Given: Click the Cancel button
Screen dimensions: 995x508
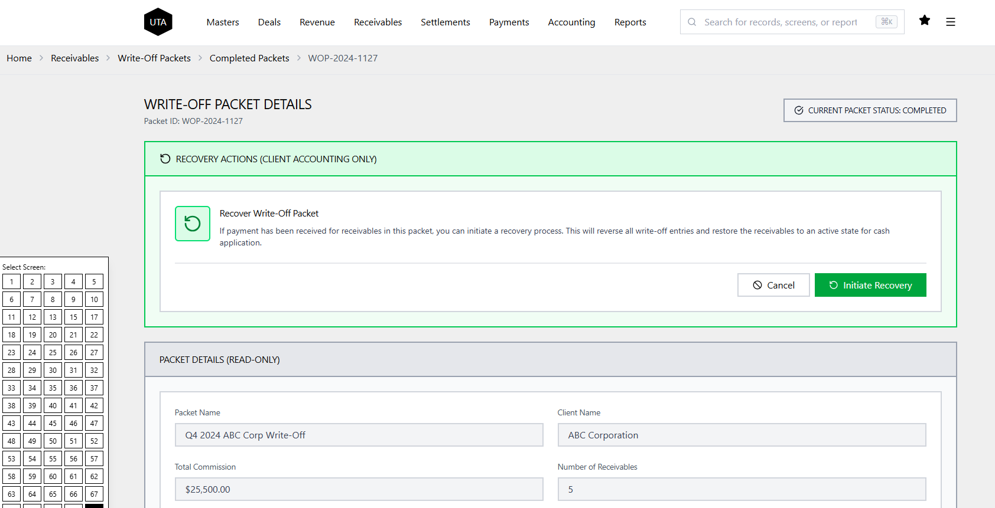Looking at the screenshot, I should coord(773,285).
